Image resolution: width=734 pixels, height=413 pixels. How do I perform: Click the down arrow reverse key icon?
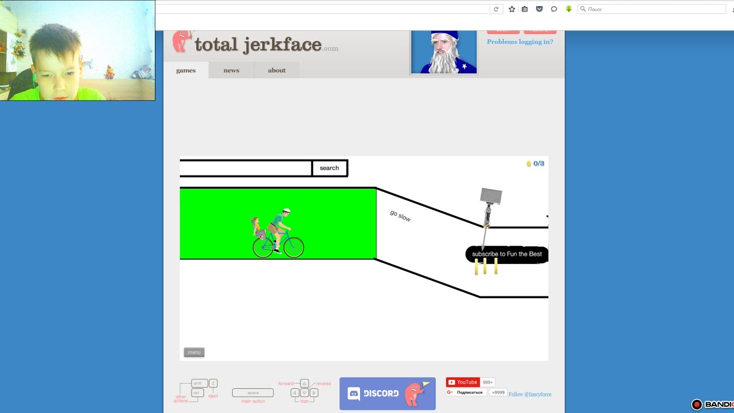click(x=304, y=393)
